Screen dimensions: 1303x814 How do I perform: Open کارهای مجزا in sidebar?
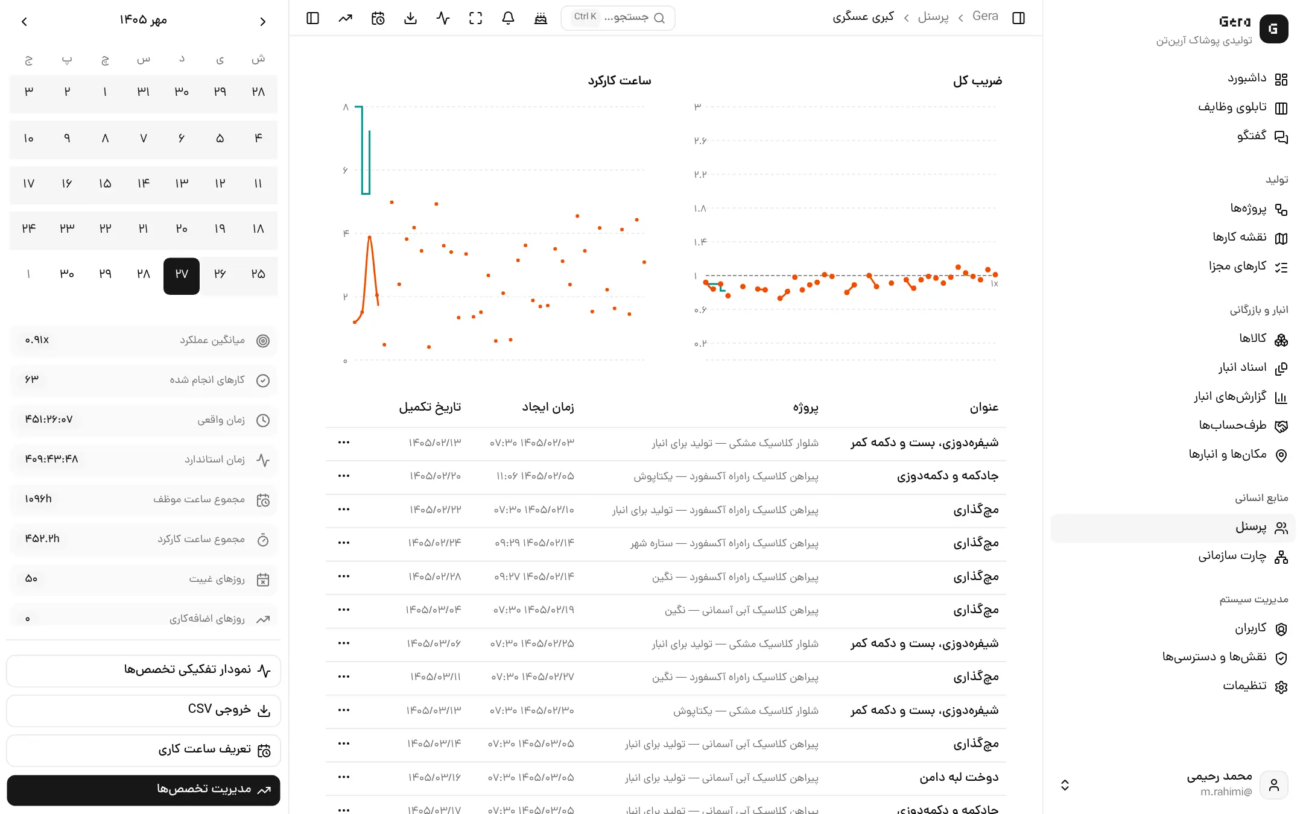(1248, 267)
